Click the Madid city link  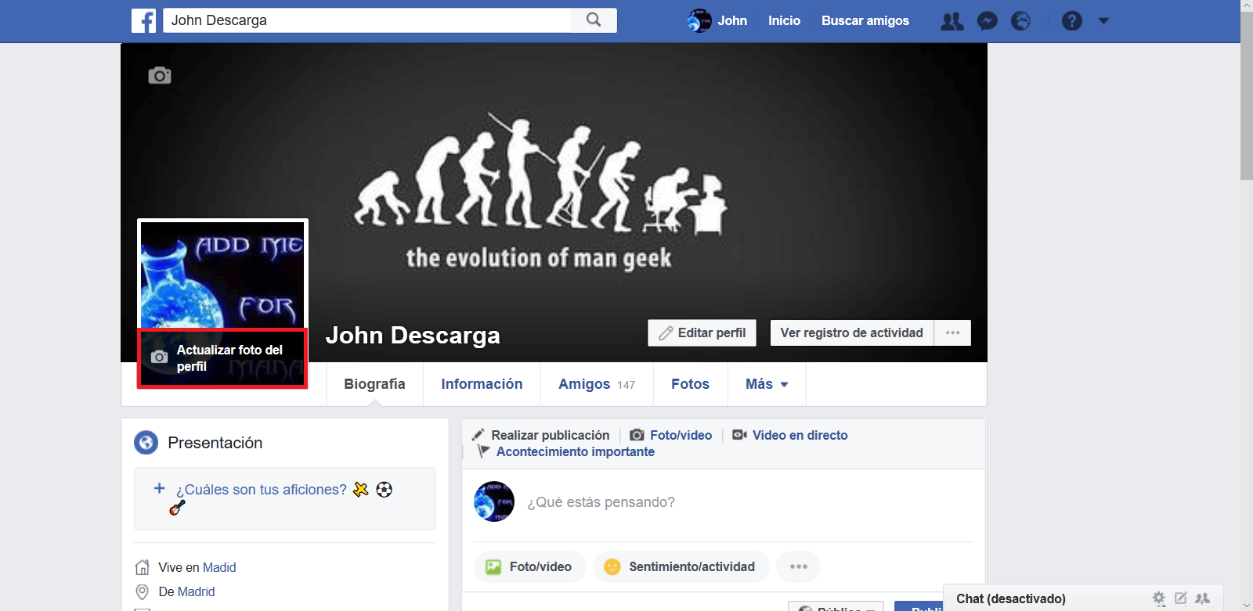tap(219, 567)
